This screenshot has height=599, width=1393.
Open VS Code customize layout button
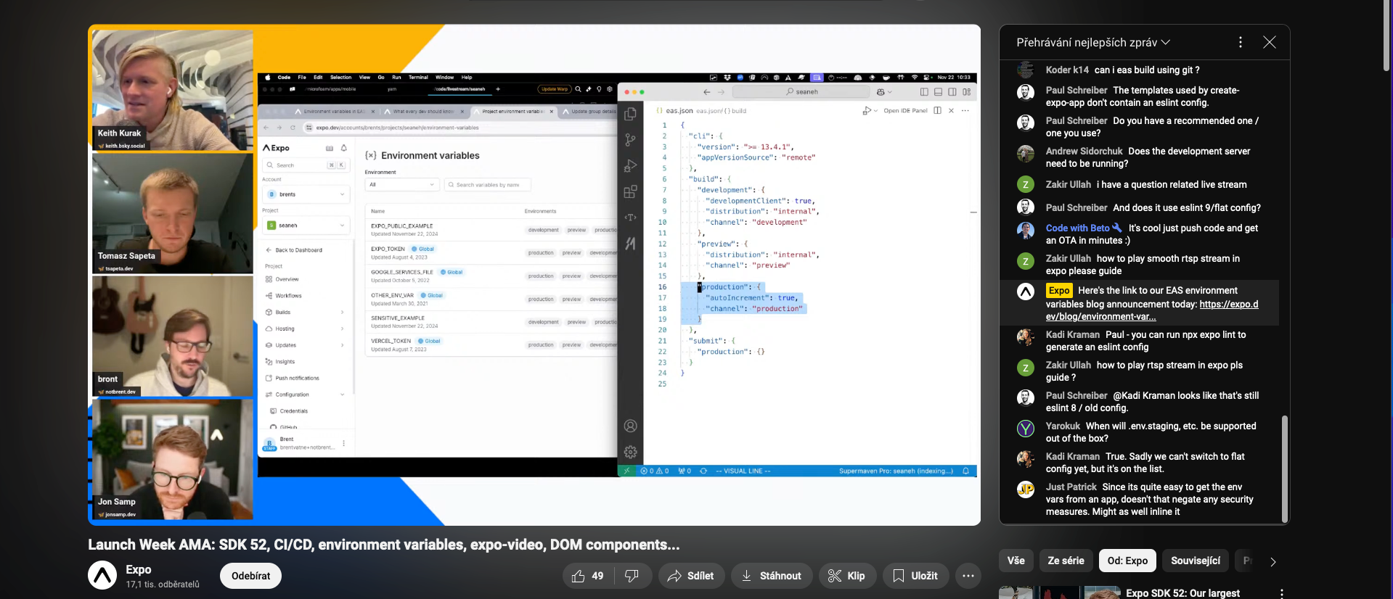pos(967,92)
